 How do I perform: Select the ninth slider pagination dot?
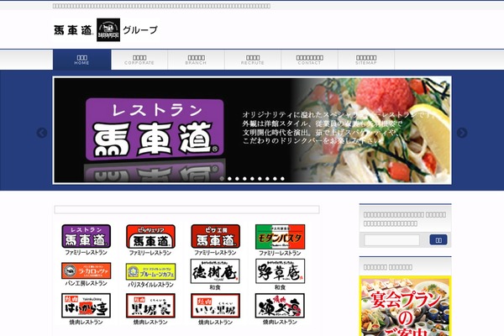[282, 179]
